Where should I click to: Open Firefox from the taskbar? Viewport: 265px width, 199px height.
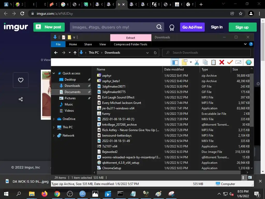[x=45, y=194]
